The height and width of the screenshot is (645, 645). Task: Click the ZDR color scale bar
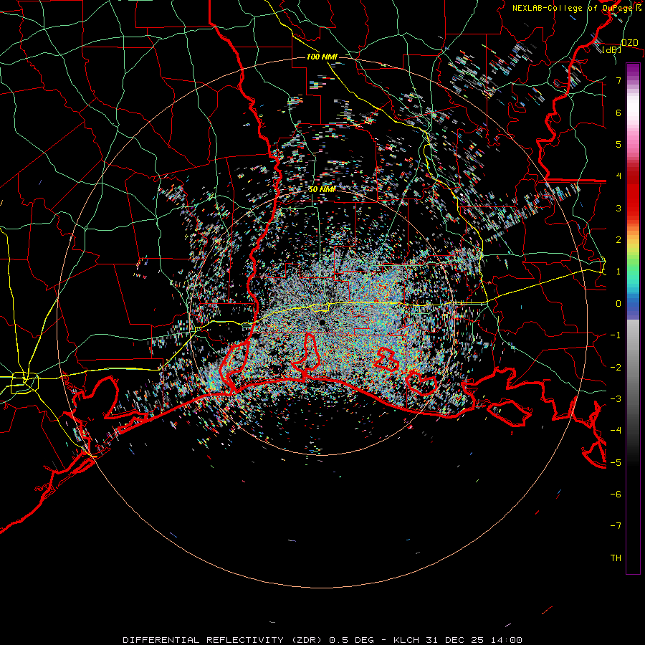tap(633, 318)
